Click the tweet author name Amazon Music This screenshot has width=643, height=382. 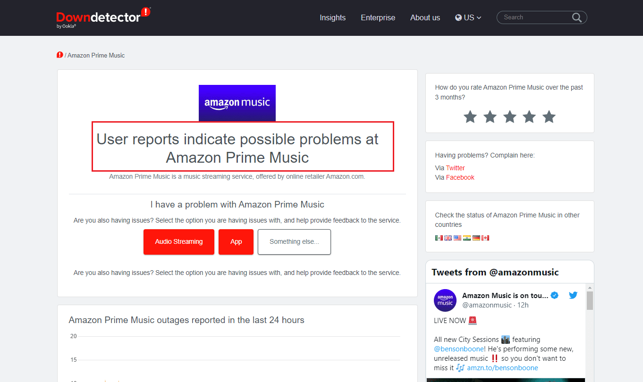(x=505, y=296)
